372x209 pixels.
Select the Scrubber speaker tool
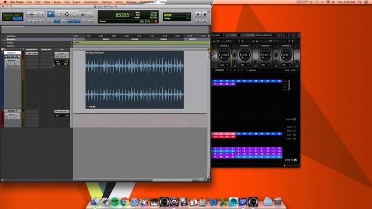click(x=83, y=14)
